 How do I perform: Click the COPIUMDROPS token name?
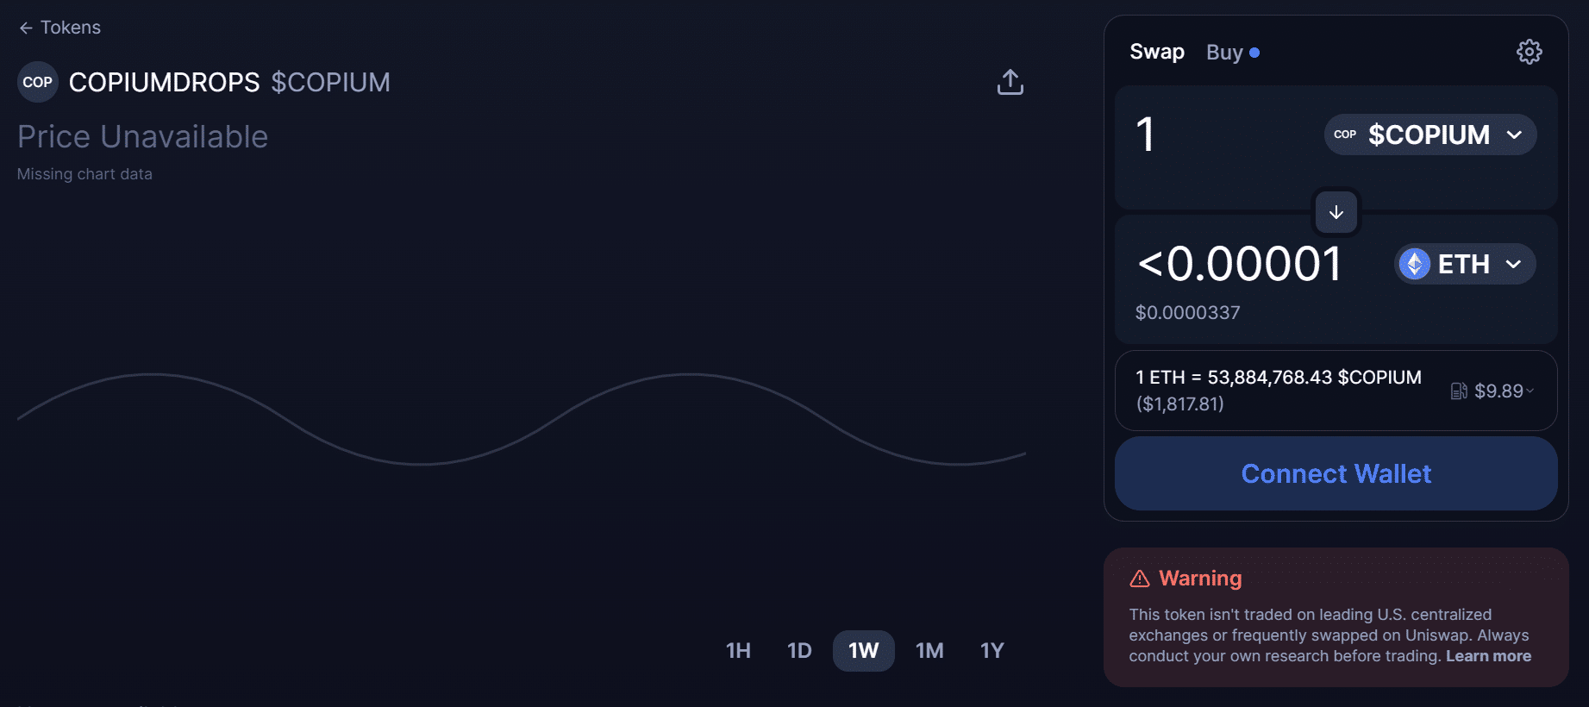point(164,82)
